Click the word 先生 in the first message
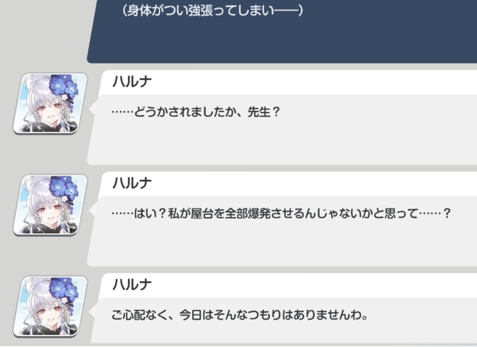Viewport: 477px width, 347px height. (259, 112)
